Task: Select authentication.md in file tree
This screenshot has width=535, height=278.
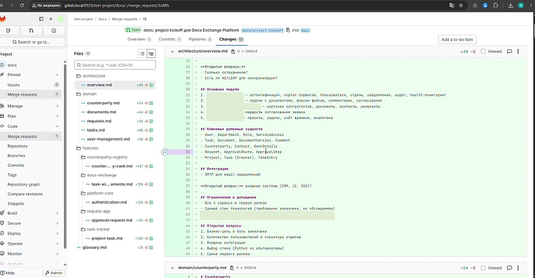Action: 115,202
